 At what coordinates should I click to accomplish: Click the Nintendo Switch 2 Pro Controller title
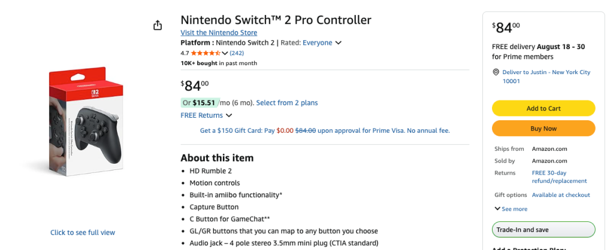coord(276,20)
